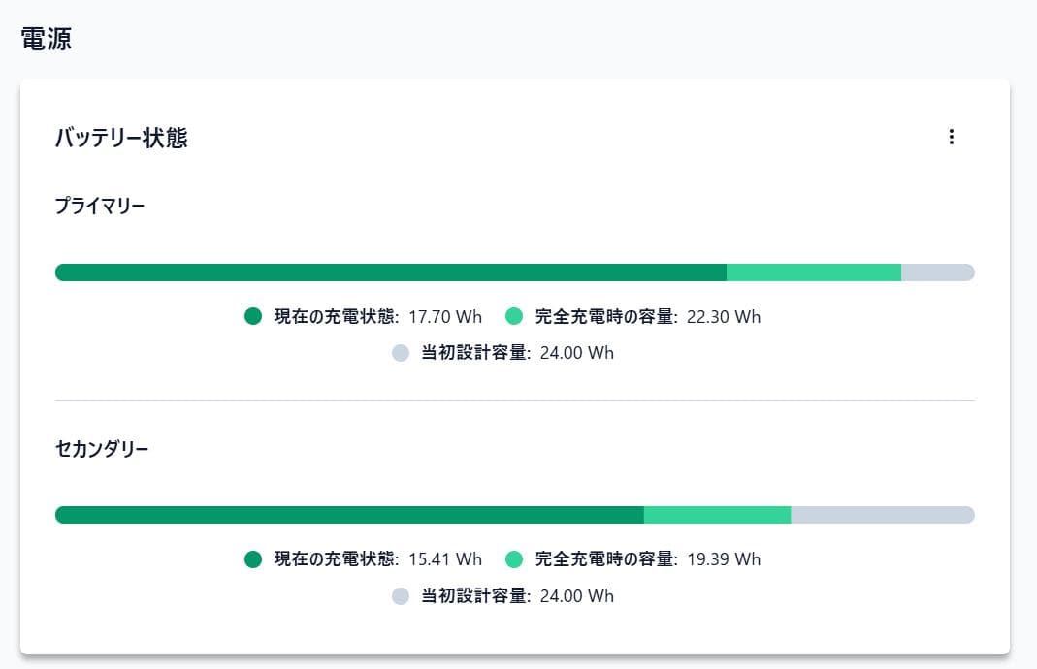
Task: Click dark green segment of プライマリー bar
Action: (x=390, y=272)
